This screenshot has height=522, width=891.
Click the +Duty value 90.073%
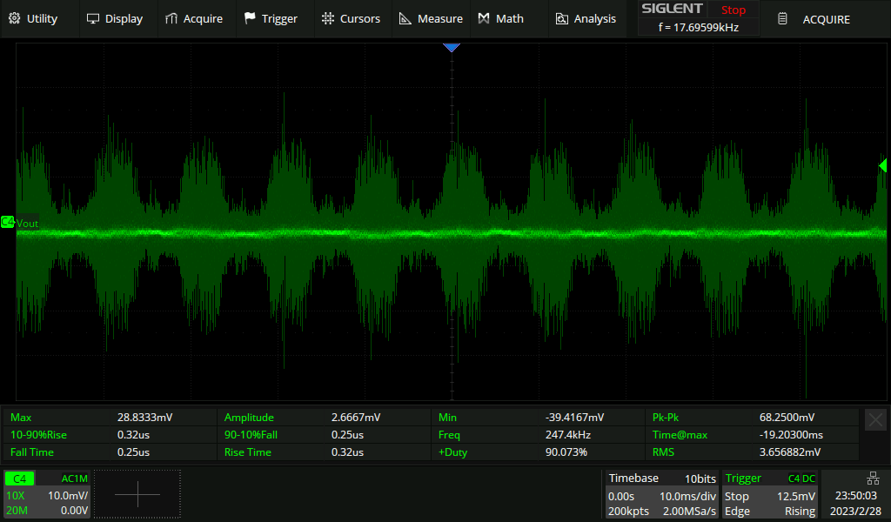(x=566, y=452)
